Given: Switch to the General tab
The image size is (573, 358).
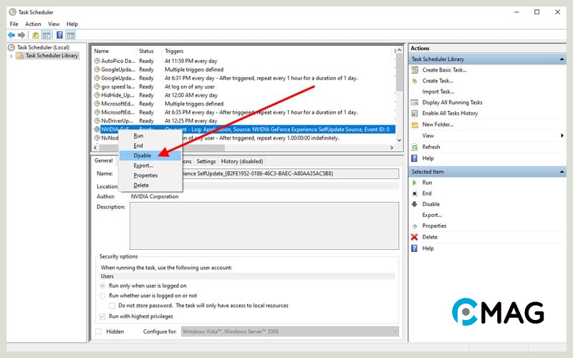Looking at the screenshot, I should click(103, 160).
